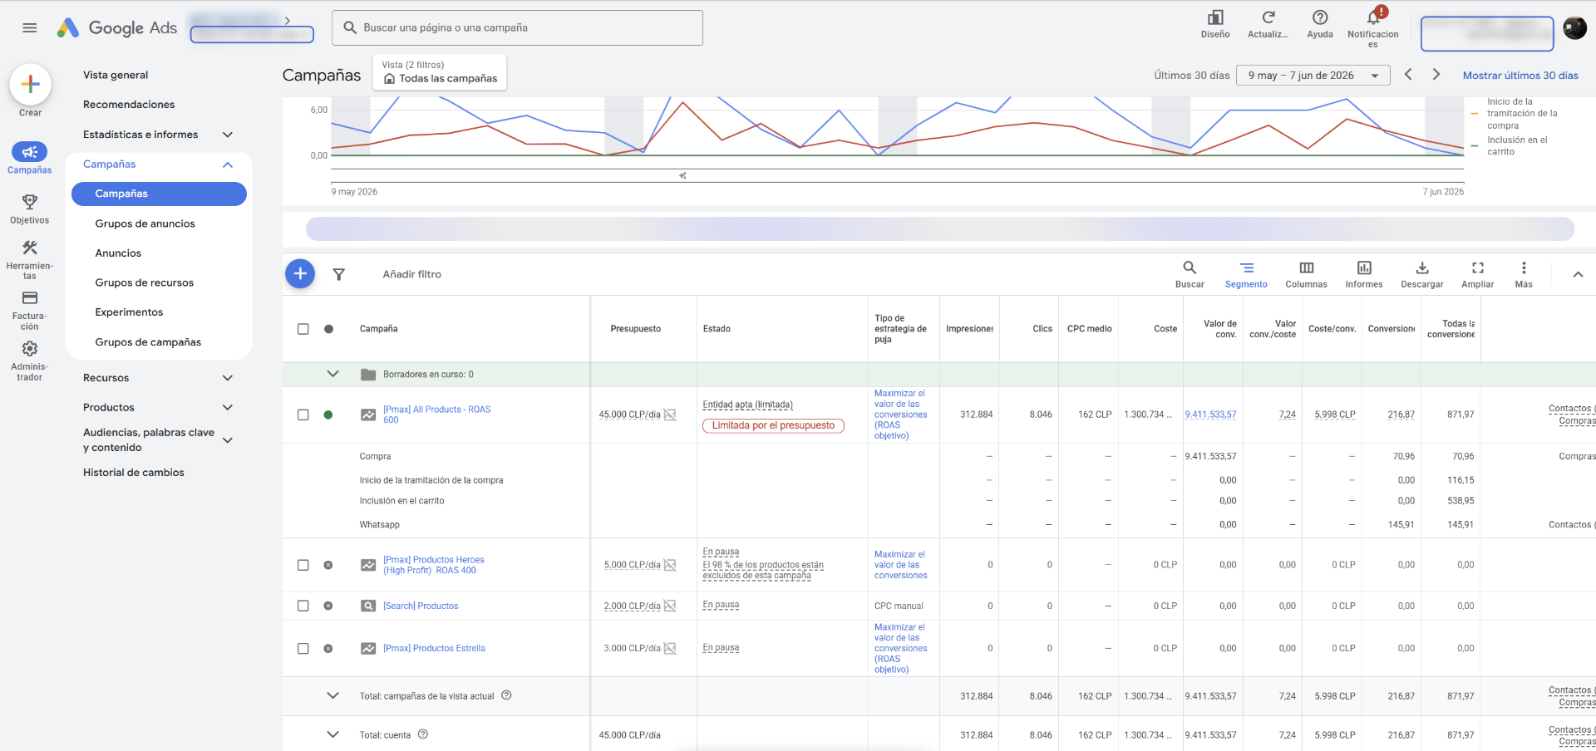The image size is (1596, 751).
Task: Collapse the Campañas sidebar section
Action: [x=228, y=164]
